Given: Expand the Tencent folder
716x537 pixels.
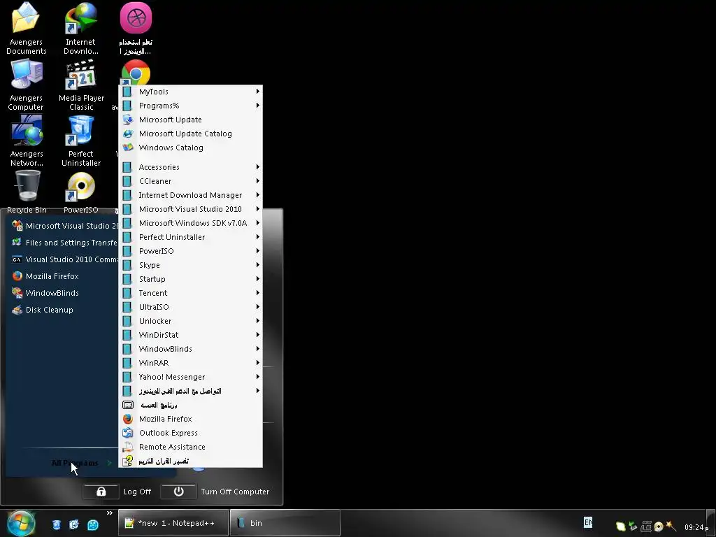Looking at the screenshot, I should pyautogui.click(x=190, y=293).
